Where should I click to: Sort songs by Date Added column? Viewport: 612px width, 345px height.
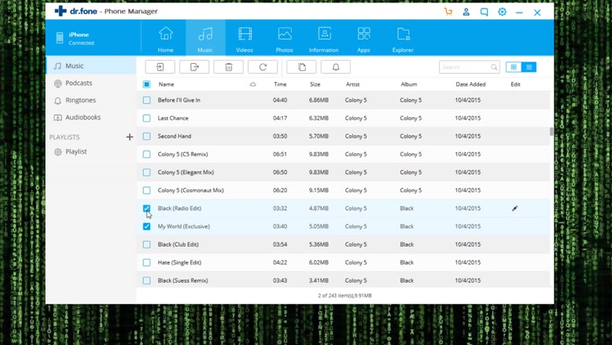(x=470, y=84)
